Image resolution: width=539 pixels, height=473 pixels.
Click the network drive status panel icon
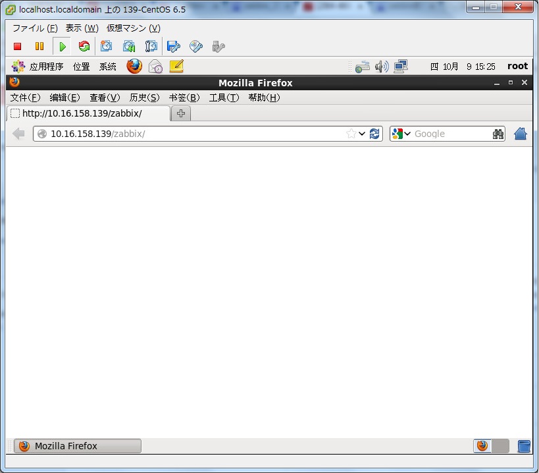pyautogui.click(x=363, y=67)
